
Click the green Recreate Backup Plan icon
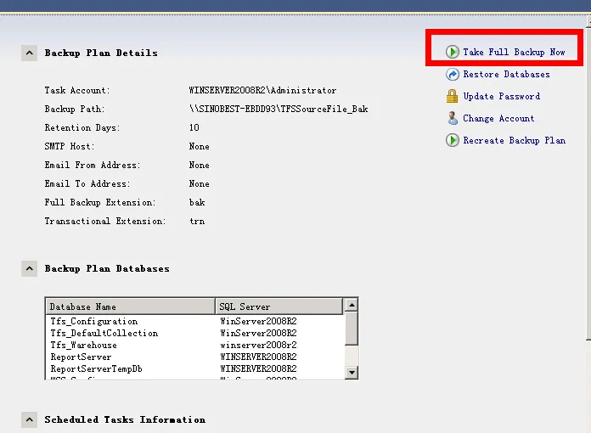453,141
